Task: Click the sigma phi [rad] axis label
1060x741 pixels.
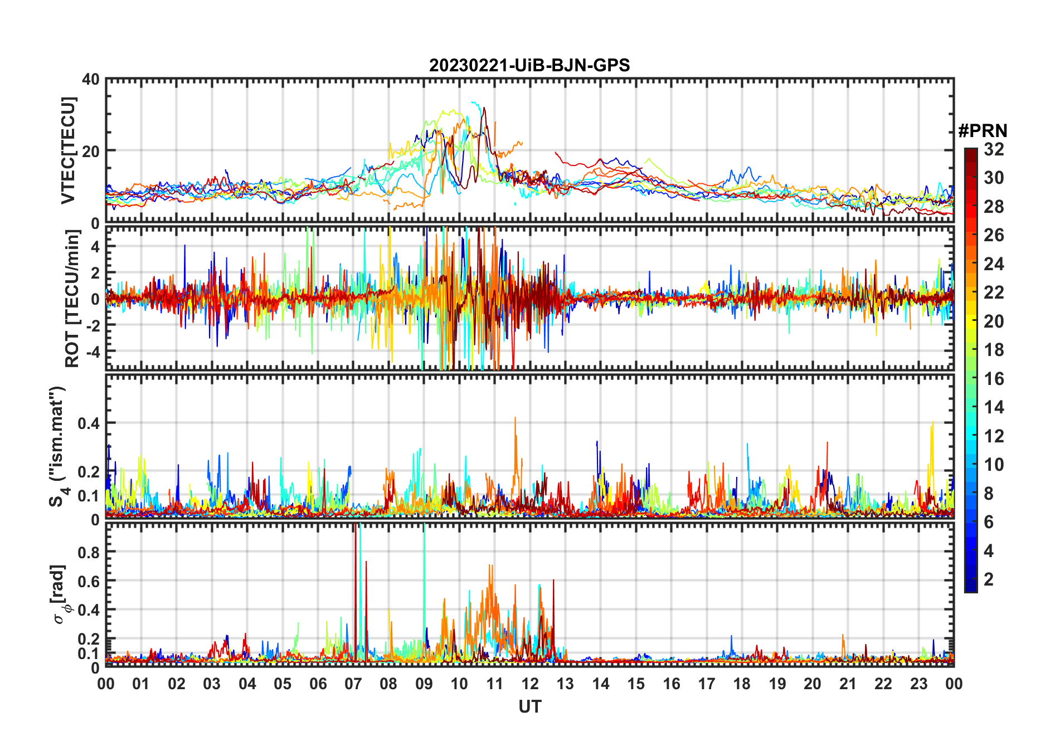Action: pyautogui.click(x=59, y=594)
